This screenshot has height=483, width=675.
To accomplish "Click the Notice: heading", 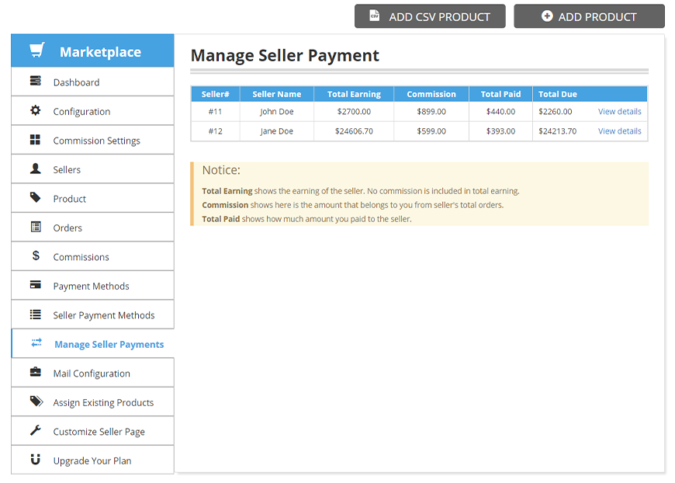I will (221, 170).
